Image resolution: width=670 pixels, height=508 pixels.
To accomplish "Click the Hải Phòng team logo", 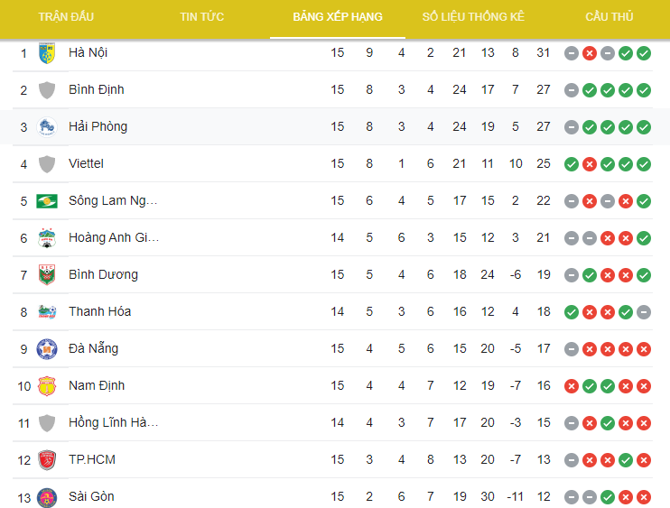I will point(47,127).
